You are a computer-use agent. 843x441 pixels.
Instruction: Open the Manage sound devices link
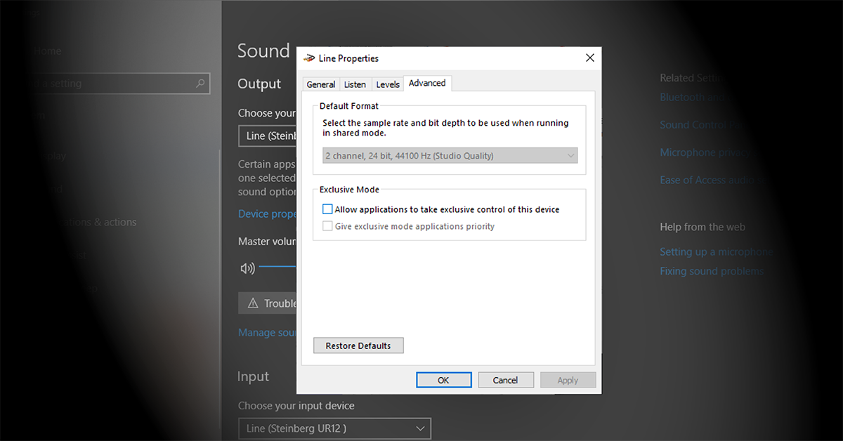tap(268, 332)
